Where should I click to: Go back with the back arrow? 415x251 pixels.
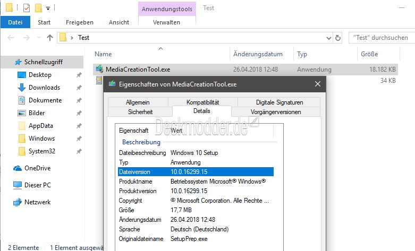point(11,38)
